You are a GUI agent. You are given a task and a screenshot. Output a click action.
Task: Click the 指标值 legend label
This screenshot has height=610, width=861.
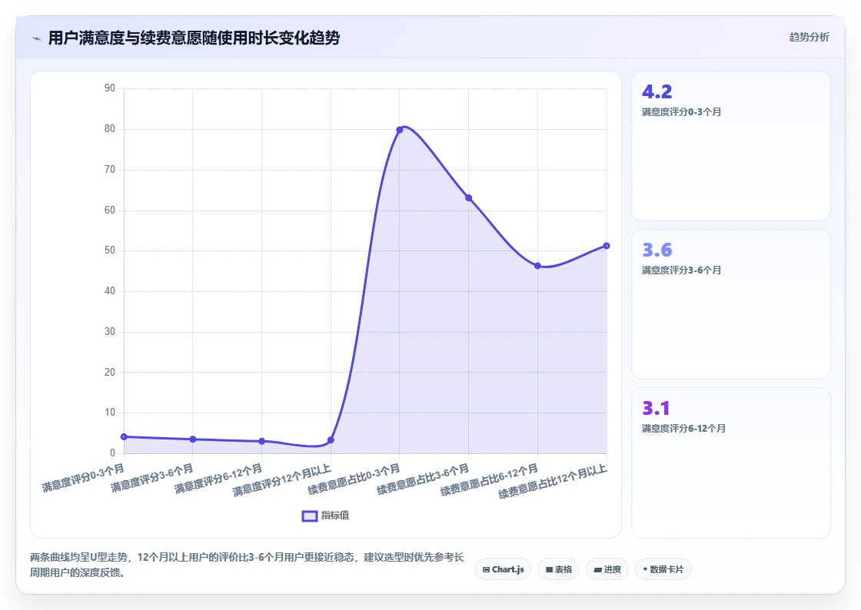335,515
